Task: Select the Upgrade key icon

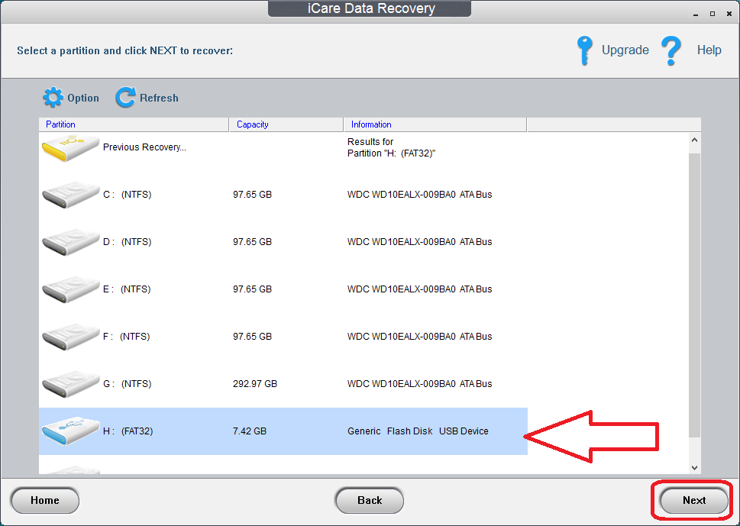Action: (584, 50)
